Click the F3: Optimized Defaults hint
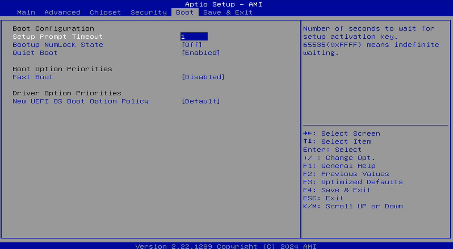 click(x=353, y=182)
